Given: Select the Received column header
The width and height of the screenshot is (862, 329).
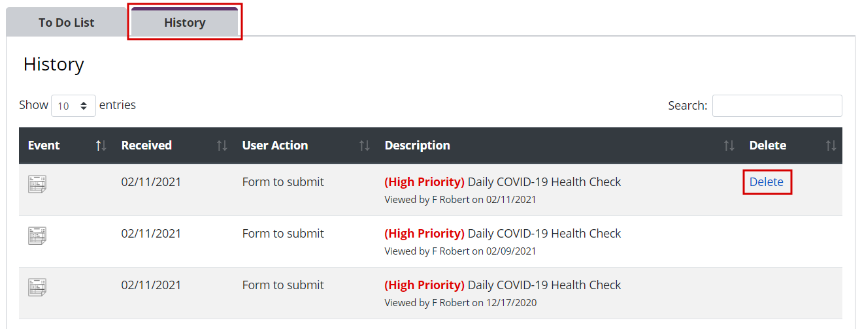Looking at the screenshot, I should [146, 146].
